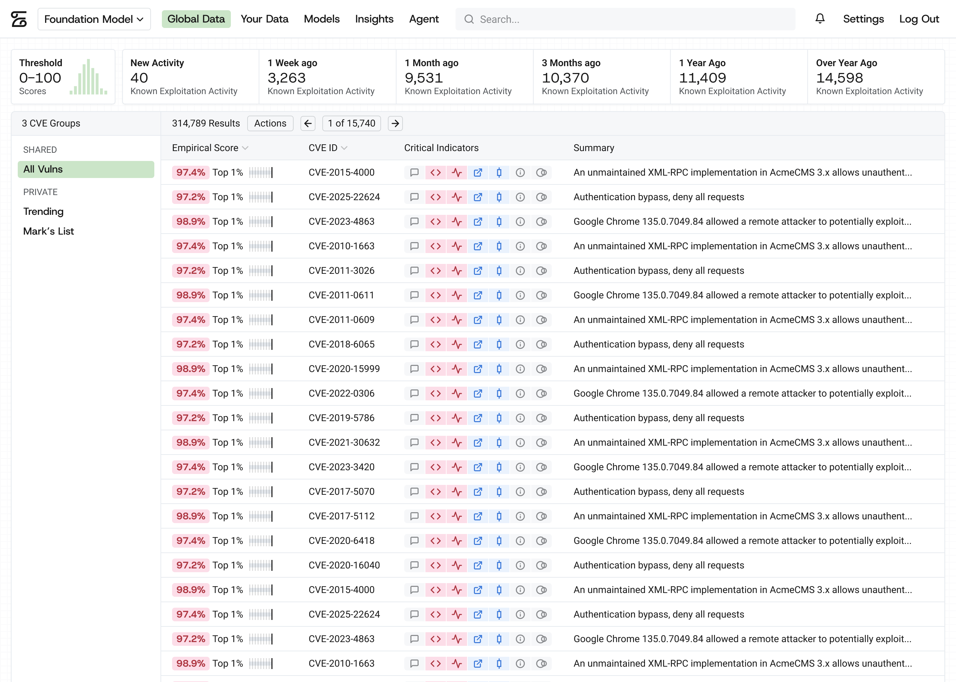956x682 pixels.
Task: Toggle overlapping circles icon for CVE-2020-15999 row
Action: [x=542, y=369]
